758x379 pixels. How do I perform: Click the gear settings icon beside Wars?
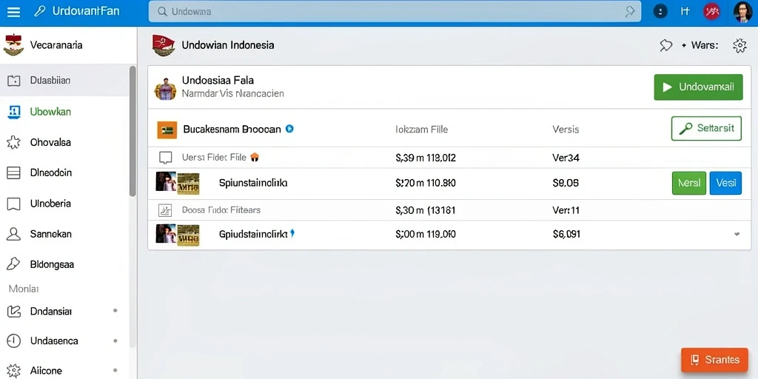(x=739, y=45)
